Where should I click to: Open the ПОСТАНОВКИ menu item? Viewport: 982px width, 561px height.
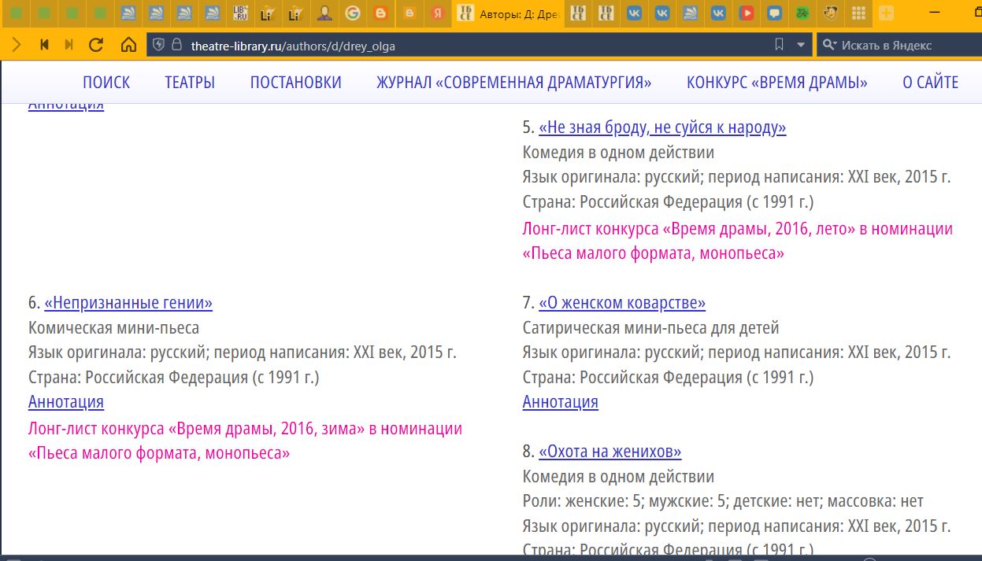295,82
